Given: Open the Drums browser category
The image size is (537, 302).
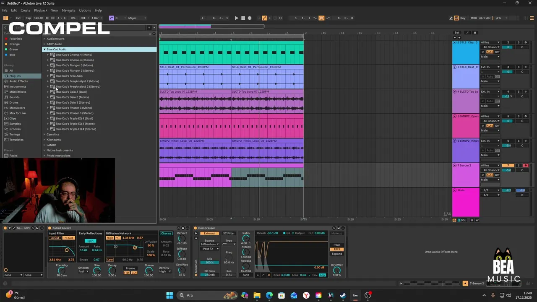Looking at the screenshot, I should point(14,102).
